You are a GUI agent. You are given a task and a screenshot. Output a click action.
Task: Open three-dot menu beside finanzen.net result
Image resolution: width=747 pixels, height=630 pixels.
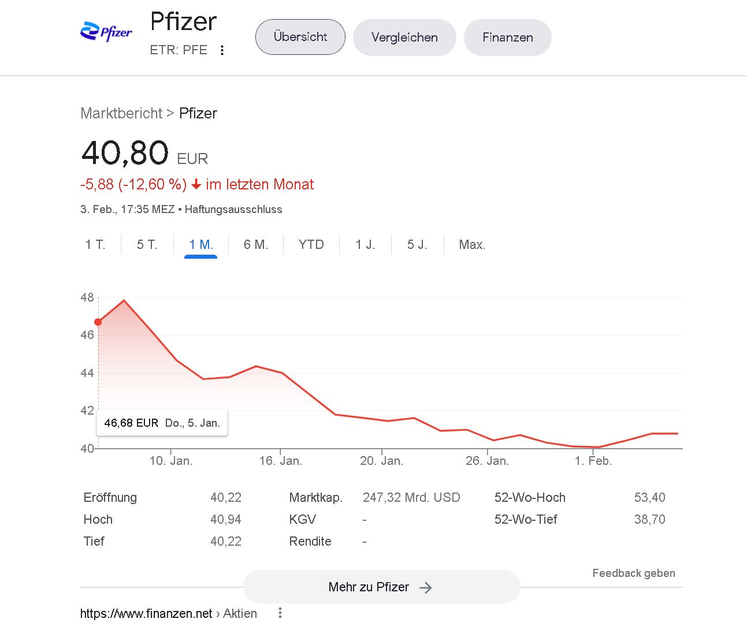(280, 613)
